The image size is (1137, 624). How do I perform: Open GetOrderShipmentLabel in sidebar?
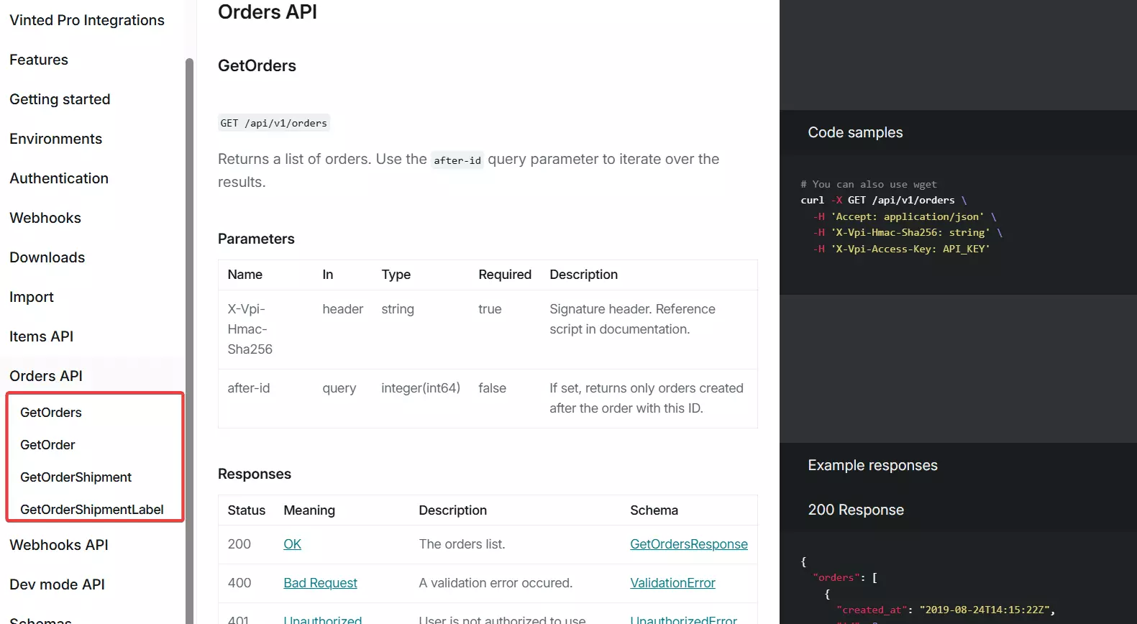(x=92, y=510)
